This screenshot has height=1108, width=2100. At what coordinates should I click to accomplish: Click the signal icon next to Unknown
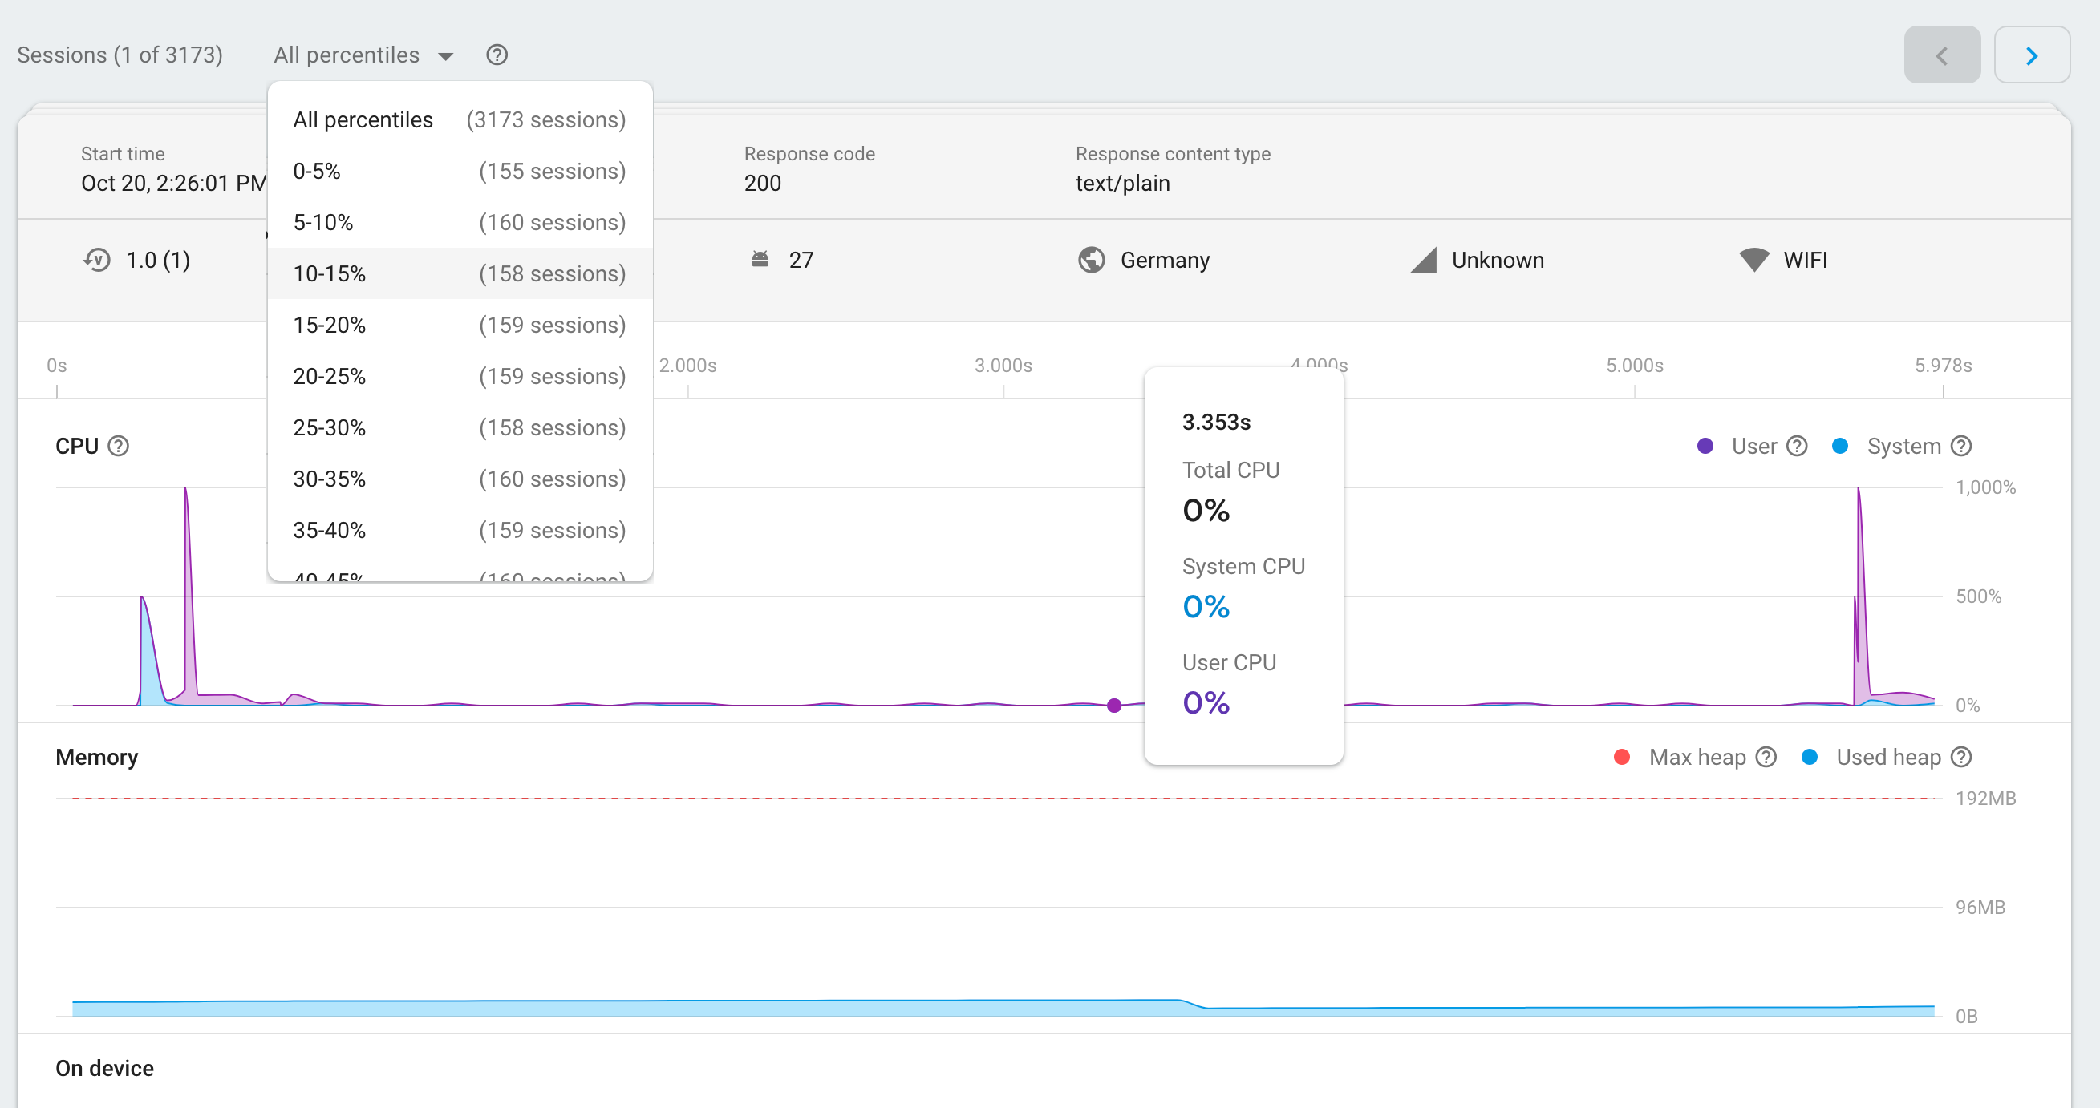coord(1423,260)
